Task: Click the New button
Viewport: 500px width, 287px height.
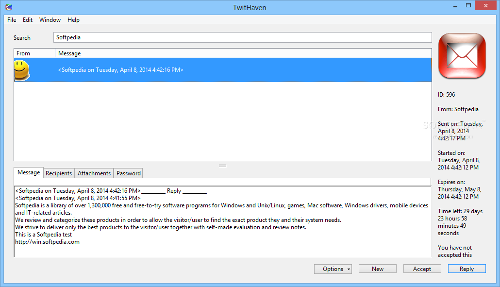Action: coord(378,269)
